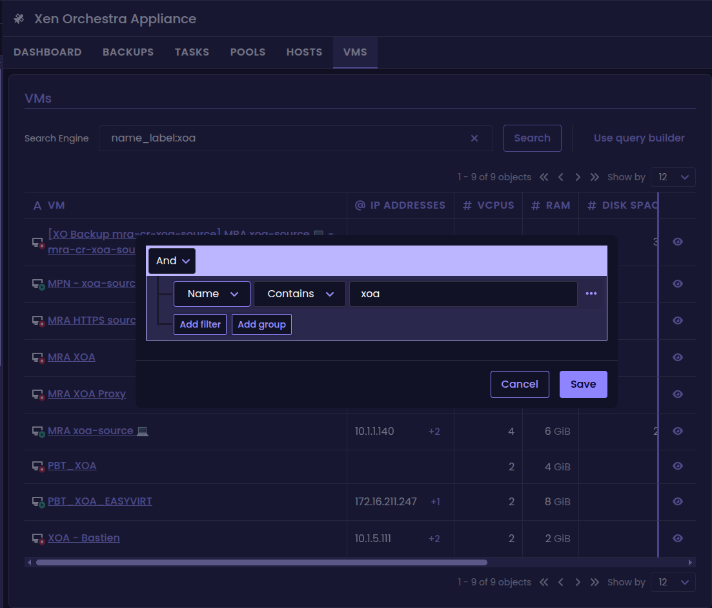Save the query builder filter
This screenshot has height=608, width=712.
[x=583, y=384]
